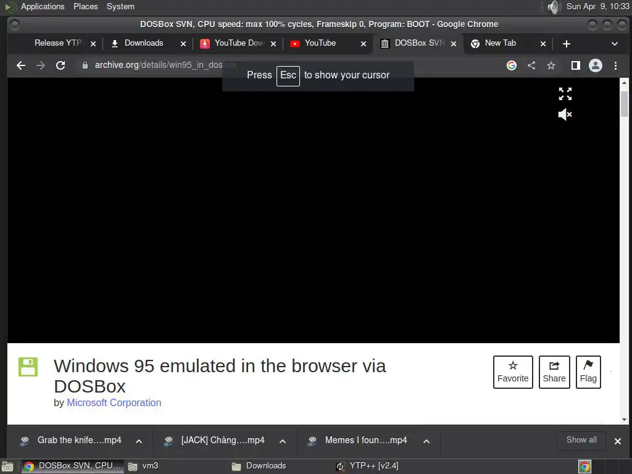Open the clock showing Sun Apr 9
This screenshot has width=632, height=474.
coord(597,6)
